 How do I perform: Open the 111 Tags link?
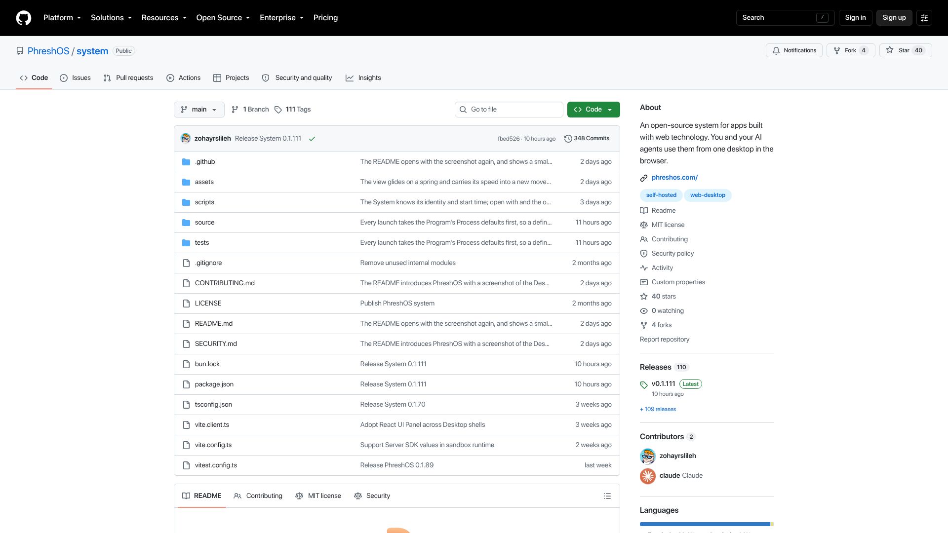(x=293, y=110)
